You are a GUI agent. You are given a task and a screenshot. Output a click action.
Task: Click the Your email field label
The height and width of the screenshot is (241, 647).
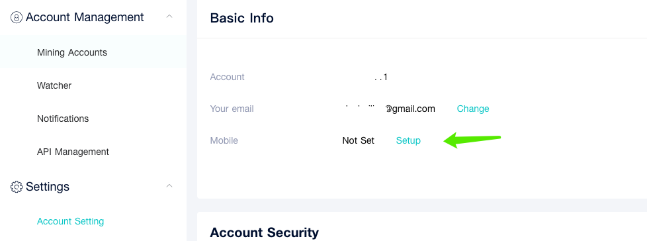tap(232, 109)
